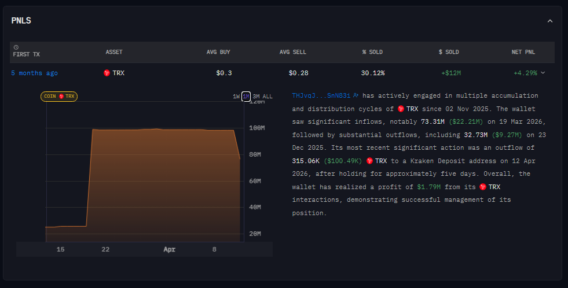Sort by the % SOLD column header
Screen dimensions: 568x288
pos(372,52)
